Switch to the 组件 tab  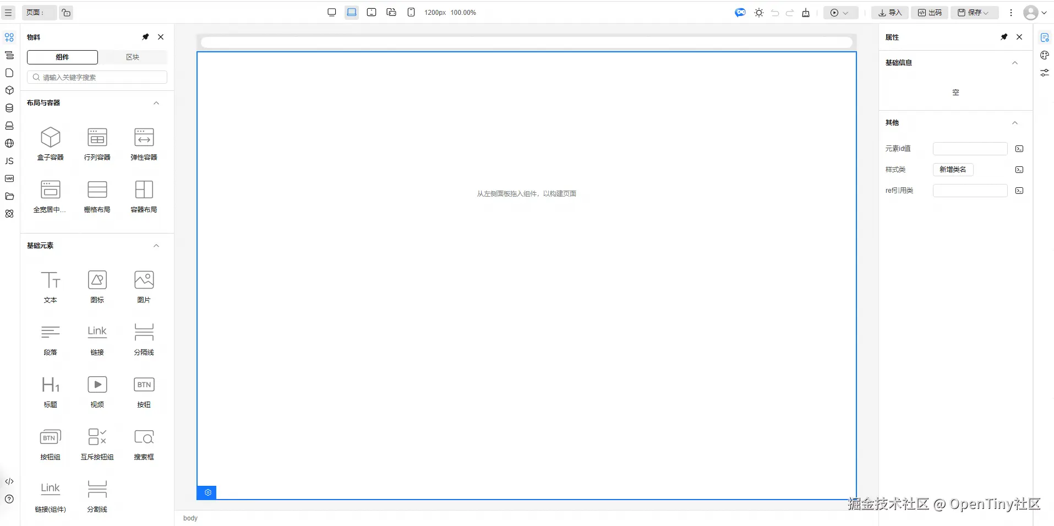click(62, 57)
